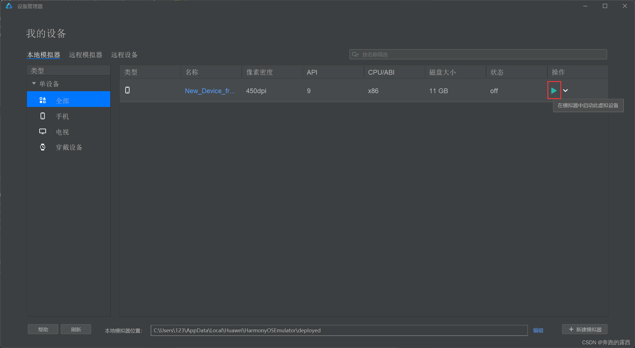Click 新建模拟器 to create an emulator
This screenshot has height=348, width=635.
point(585,329)
